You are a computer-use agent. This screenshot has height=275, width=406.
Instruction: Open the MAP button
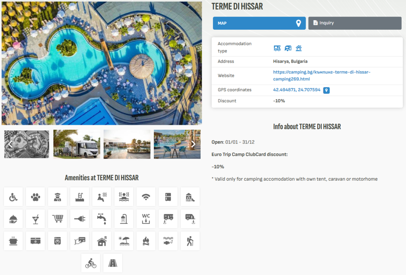coord(259,23)
